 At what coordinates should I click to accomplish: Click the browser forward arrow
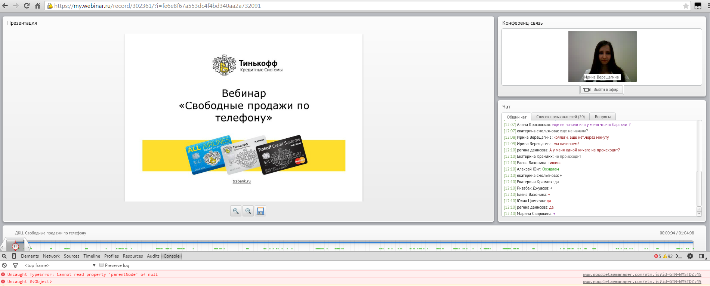point(16,6)
